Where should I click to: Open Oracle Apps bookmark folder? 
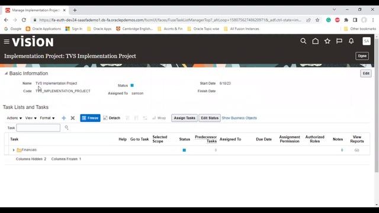99,29
